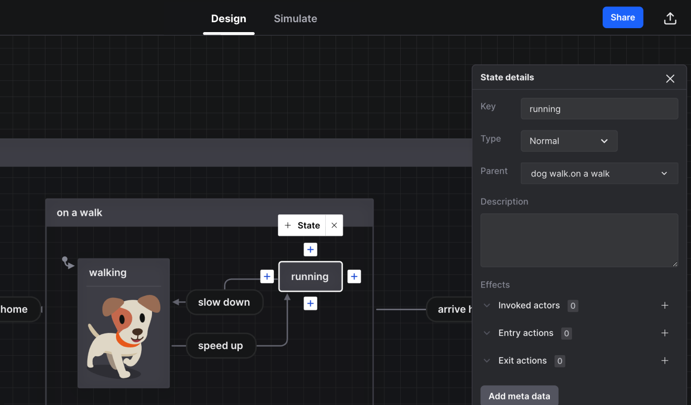Add transition left of running state

pos(267,277)
